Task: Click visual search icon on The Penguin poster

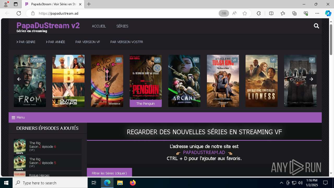Action: pyautogui.click(x=157, y=68)
